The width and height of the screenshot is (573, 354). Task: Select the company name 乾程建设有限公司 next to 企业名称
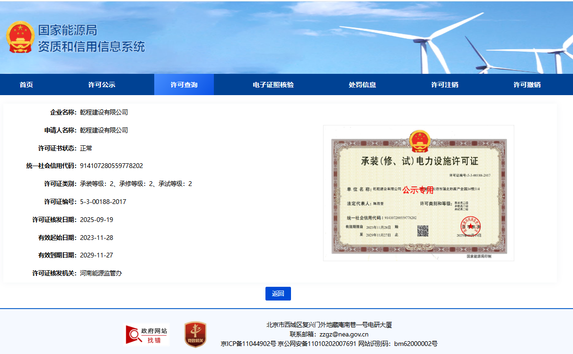pos(104,112)
